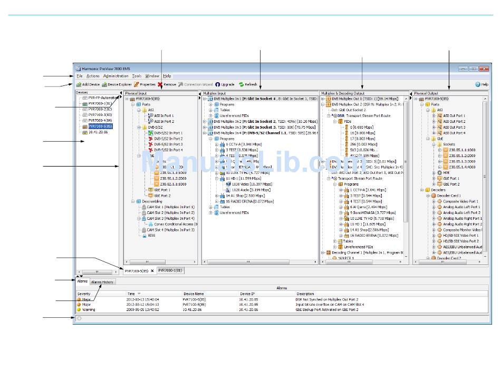Select the PVR-FP-Automation device icon
The width and height of the screenshot is (501, 380).
(85, 98)
